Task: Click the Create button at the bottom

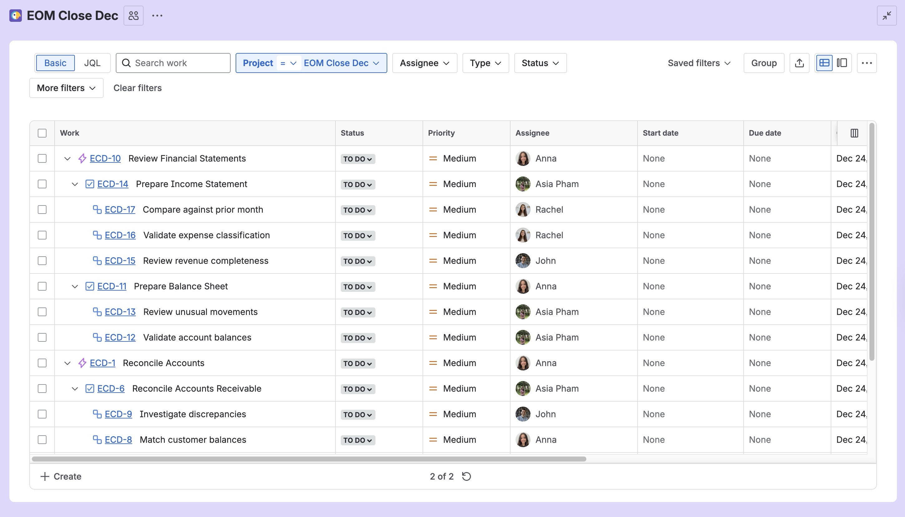Action: 61,476
